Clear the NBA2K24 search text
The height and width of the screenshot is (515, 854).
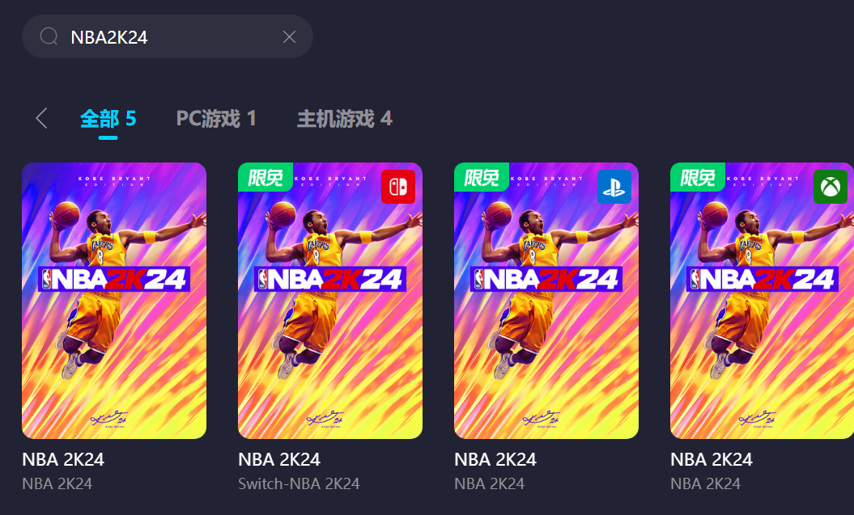[289, 36]
